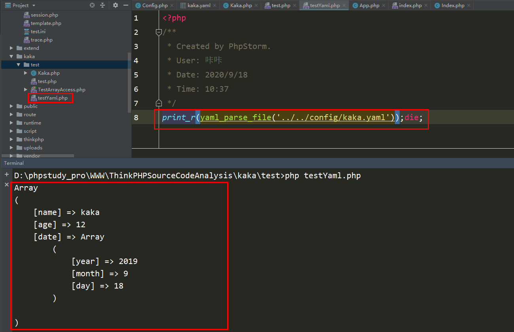514x332 pixels.
Task: Expand the Kaka.php tree node arrow
Action: point(26,73)
